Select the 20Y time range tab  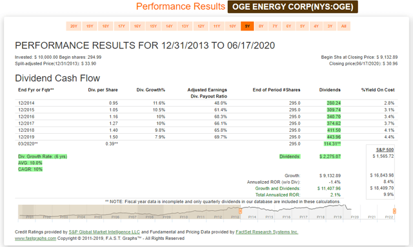[x=74, y=26]
